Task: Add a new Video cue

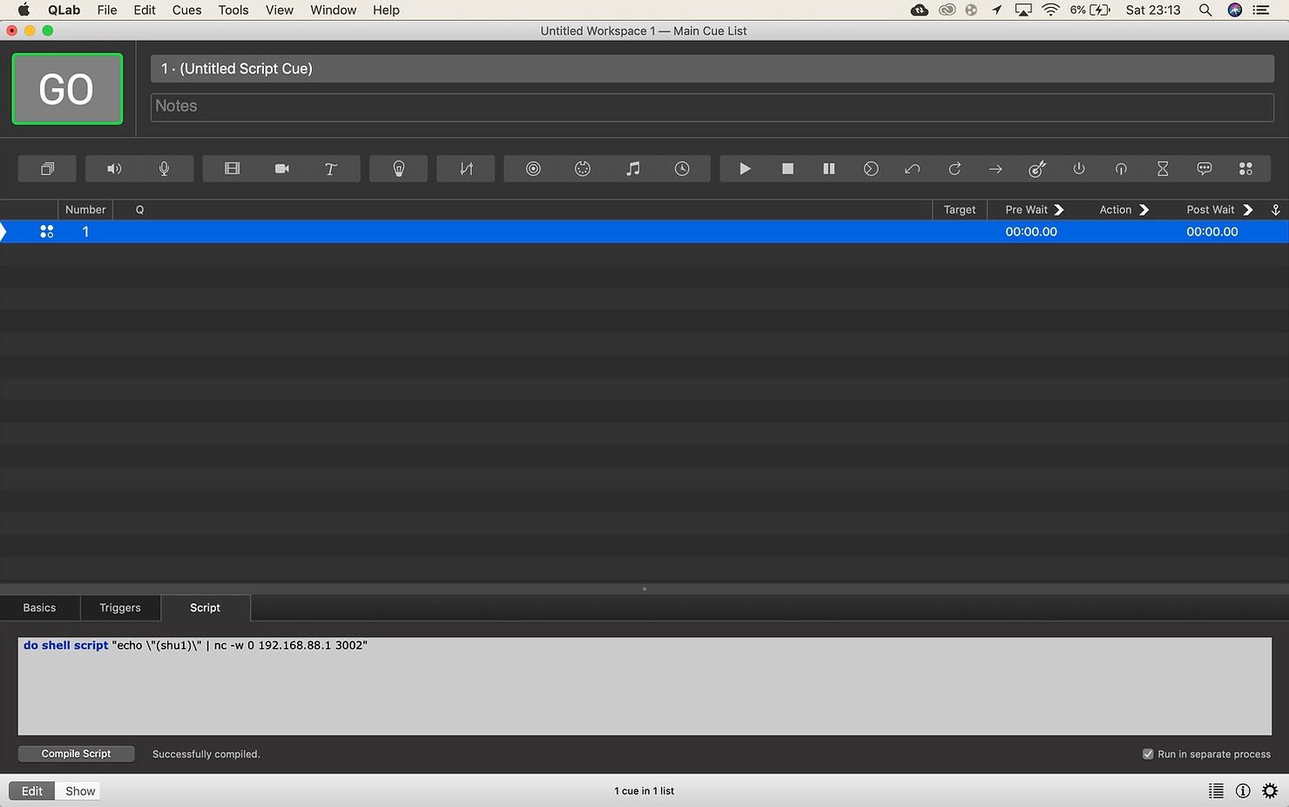Action: pyautogui.click(x=232, y=169)
